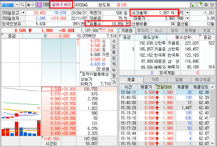Click the 시가총액 label cell
Screen dimensions: 217x147
click(x=139, y=13)
